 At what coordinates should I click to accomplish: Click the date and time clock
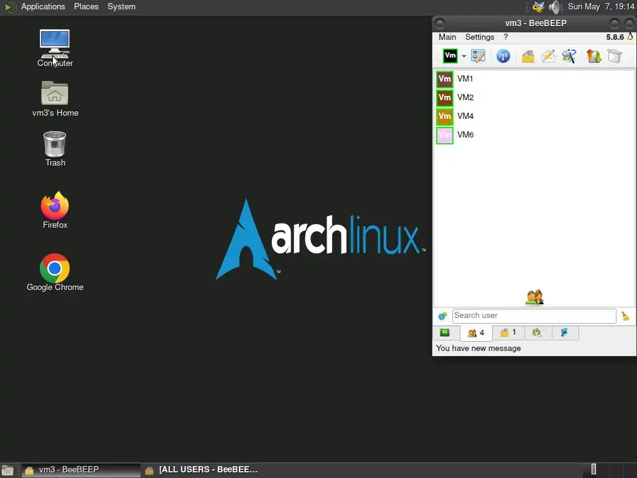point(601,6)
